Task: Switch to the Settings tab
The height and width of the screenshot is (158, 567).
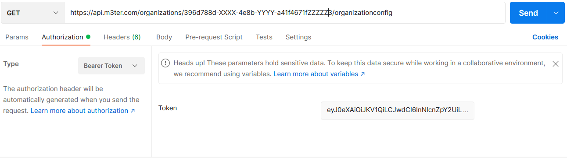Action: tap(298, 37)
